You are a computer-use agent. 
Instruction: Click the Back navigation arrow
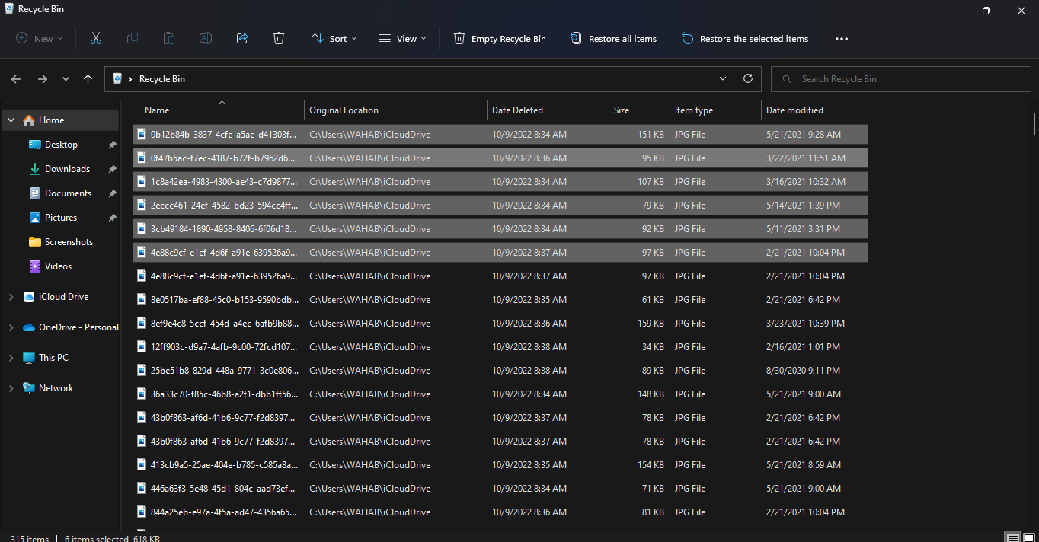pyautogui.click(x=16, y=79)
